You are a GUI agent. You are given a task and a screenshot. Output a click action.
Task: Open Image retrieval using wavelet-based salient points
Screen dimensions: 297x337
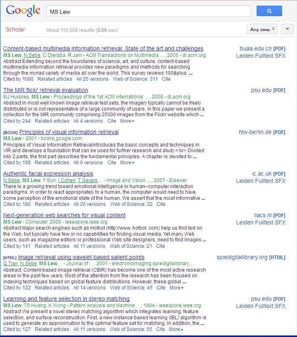81,257
